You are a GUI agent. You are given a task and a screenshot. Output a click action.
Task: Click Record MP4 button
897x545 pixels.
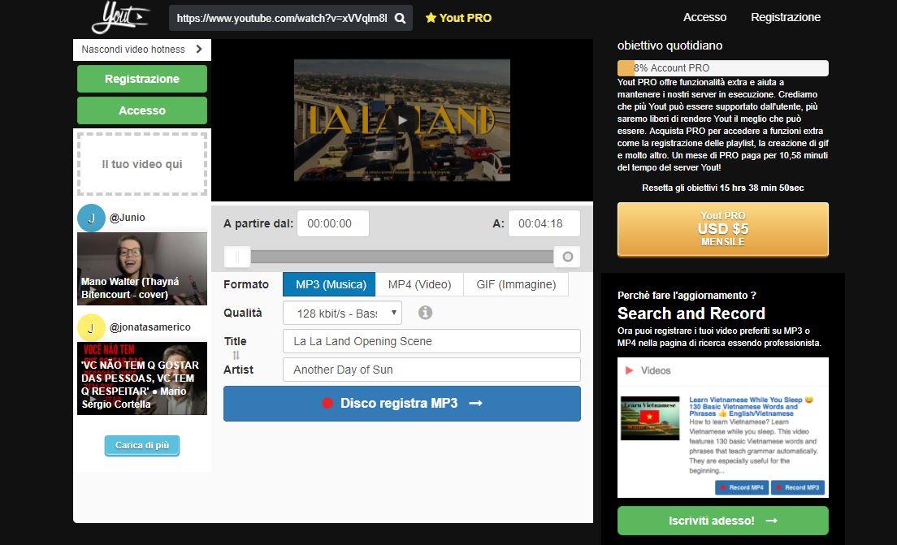pos(741,487)
